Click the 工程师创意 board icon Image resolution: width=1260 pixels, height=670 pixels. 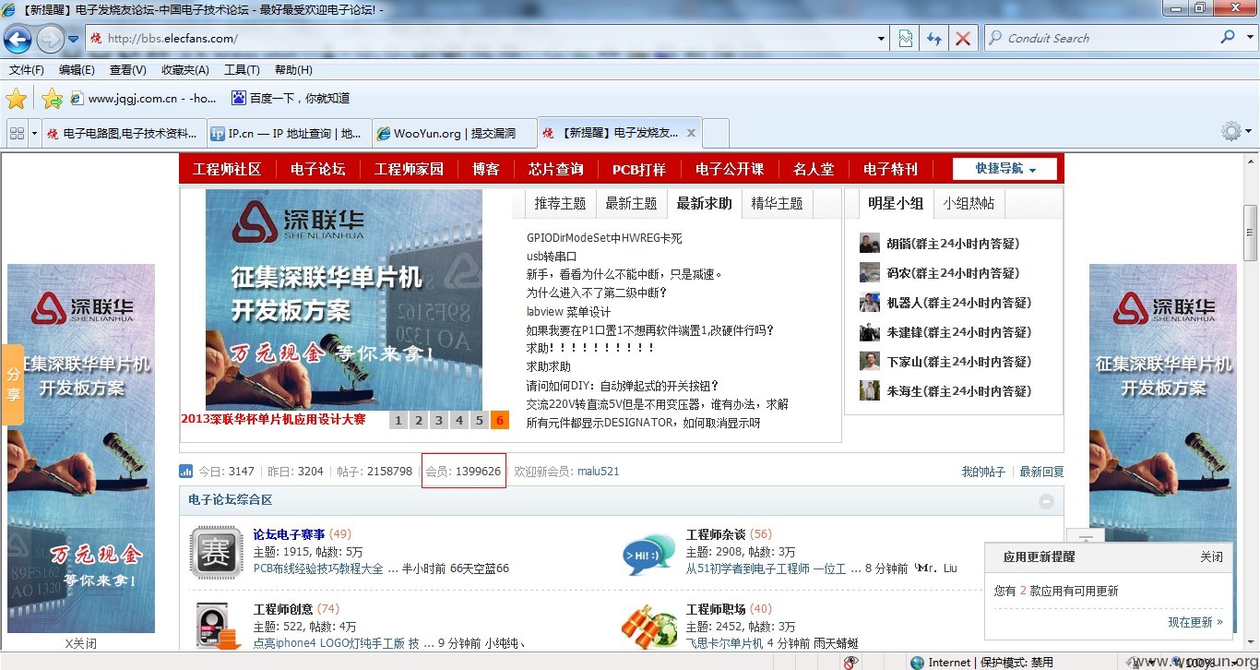[x=216, y=625]
